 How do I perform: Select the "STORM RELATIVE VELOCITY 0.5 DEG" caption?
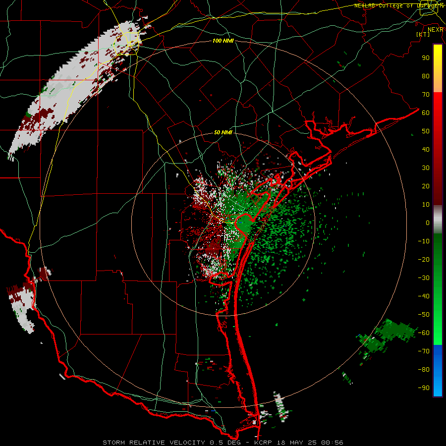coord(174,443)
